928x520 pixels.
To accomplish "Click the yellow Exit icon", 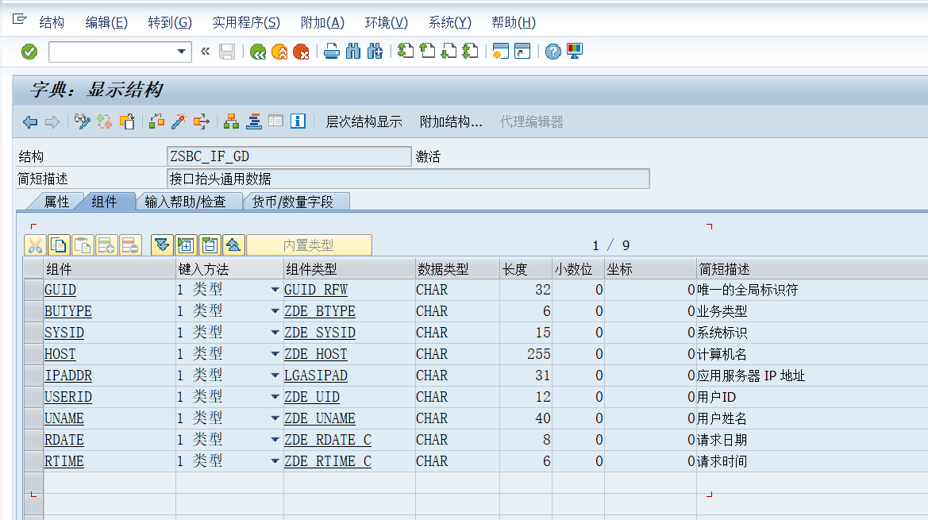I will point(279,52).
